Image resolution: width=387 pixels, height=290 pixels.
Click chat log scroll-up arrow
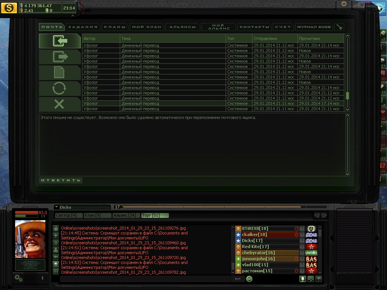[233, 227]
